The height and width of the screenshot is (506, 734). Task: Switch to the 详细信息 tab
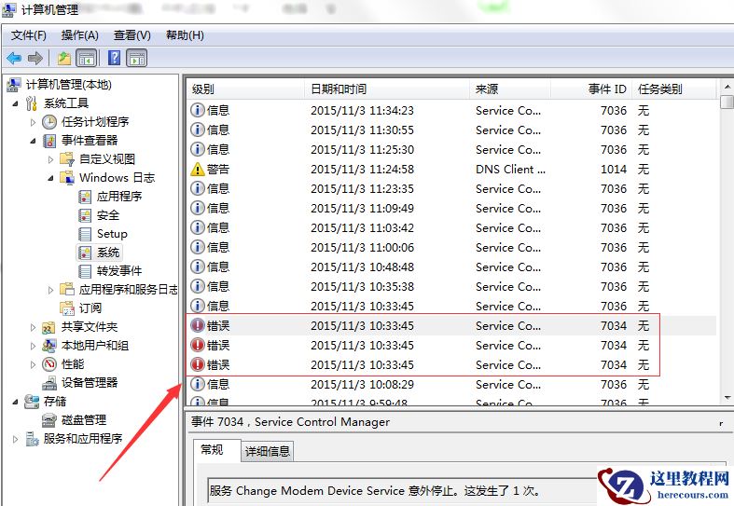click(x=268, y=451)
